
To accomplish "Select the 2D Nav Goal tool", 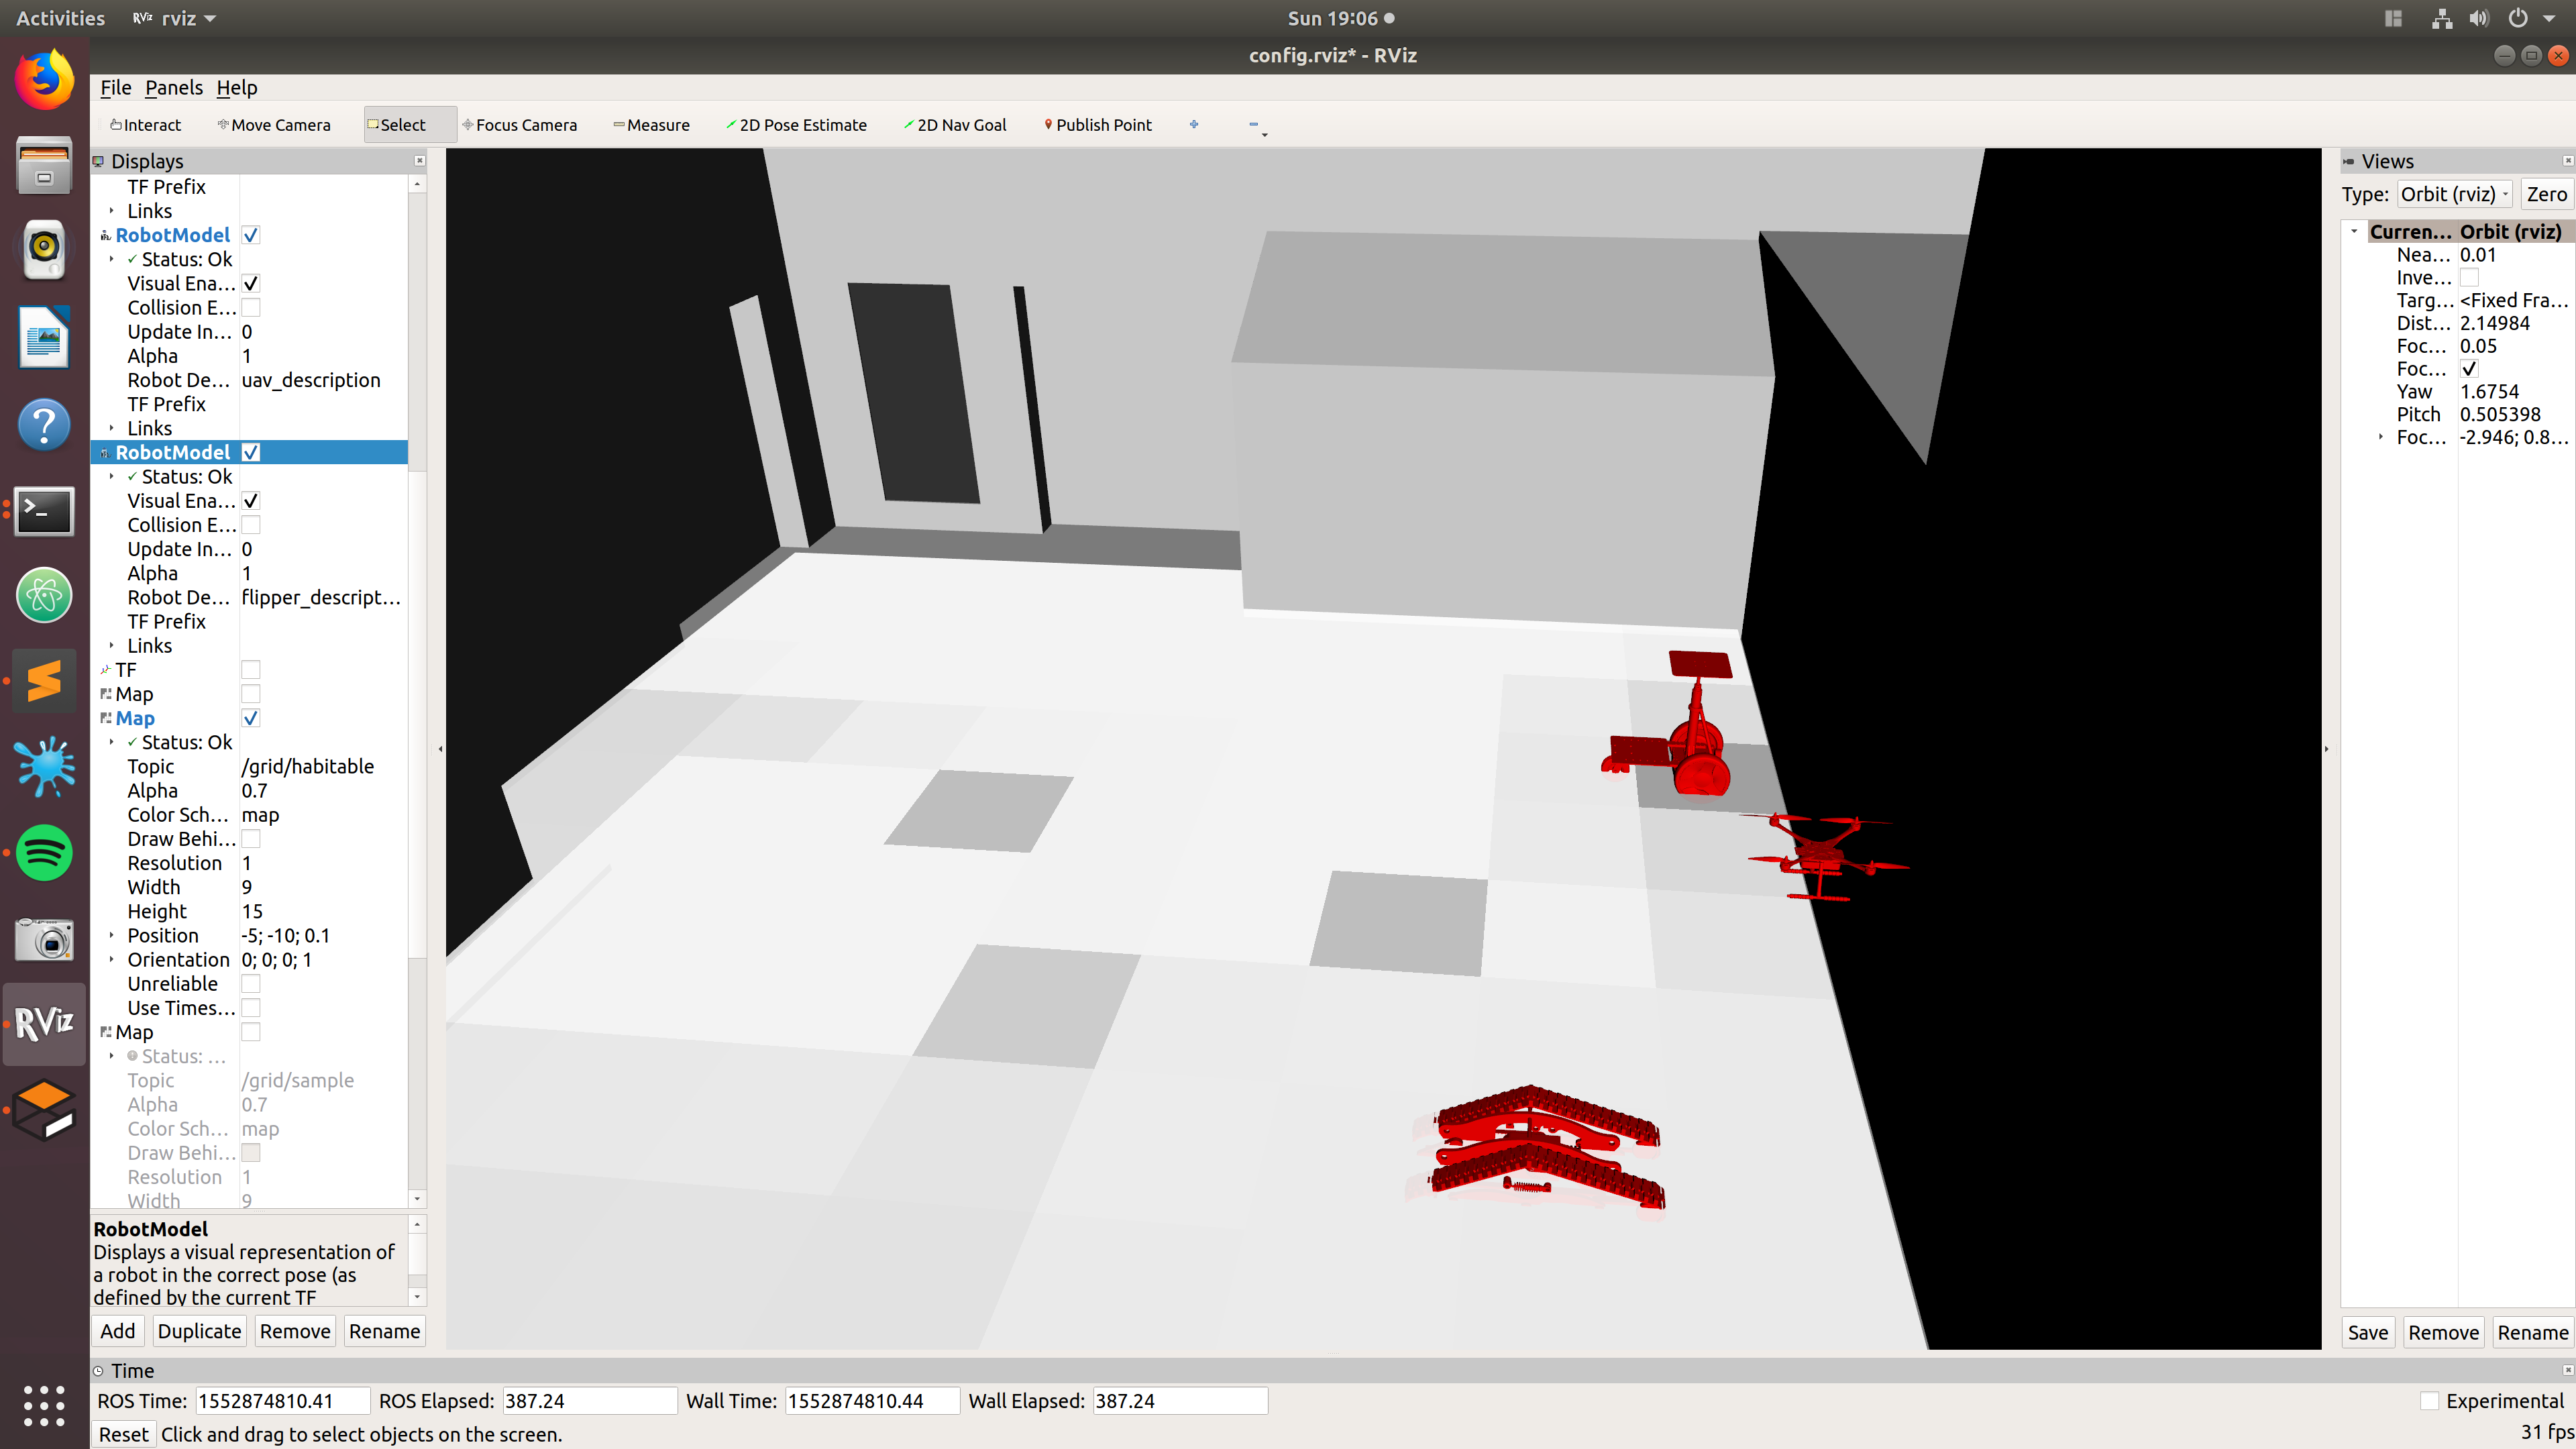I will tap(955, 125).
